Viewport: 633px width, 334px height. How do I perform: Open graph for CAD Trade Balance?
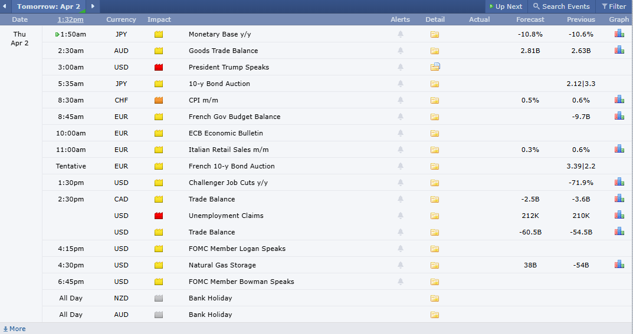619,199
